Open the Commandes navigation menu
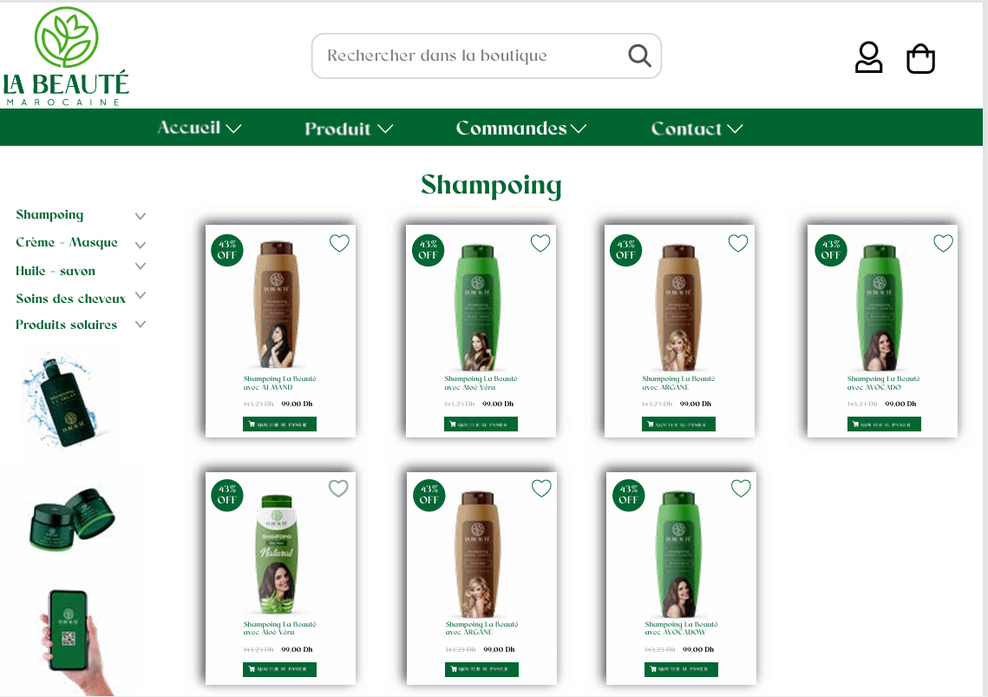Screen dimensions: 988x697 (521, 128)
